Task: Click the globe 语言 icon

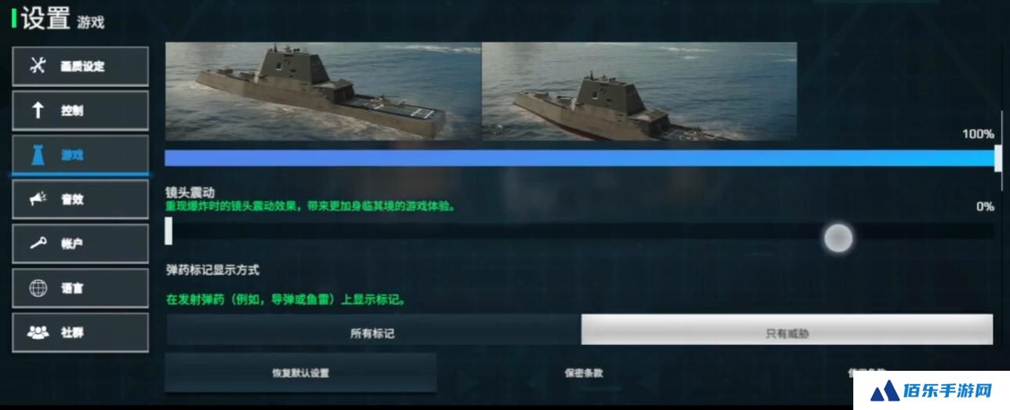Action: pyautogui.click(x=38, y=288)
